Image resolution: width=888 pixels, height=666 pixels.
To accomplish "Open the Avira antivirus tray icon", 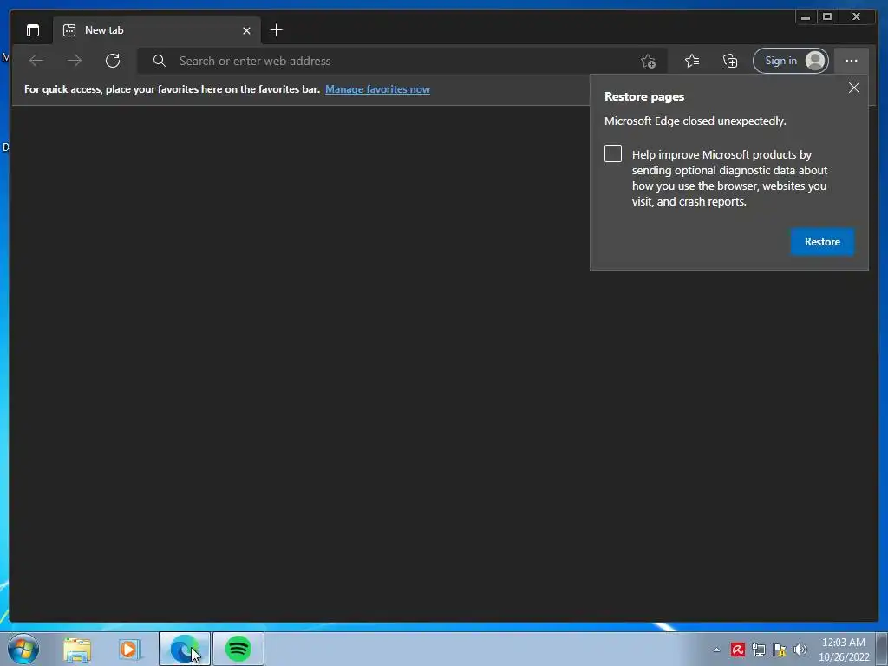I will [737, 650].
